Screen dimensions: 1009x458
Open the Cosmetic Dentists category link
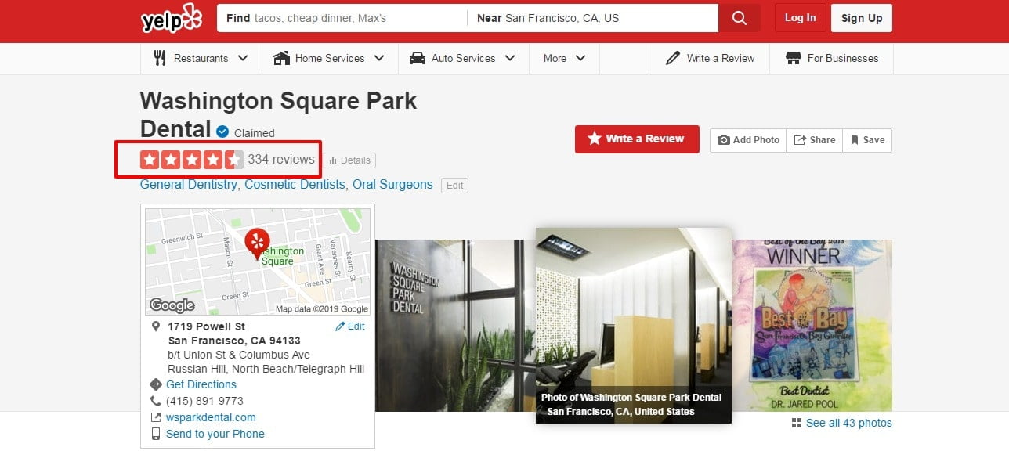(x=295, y=185)
